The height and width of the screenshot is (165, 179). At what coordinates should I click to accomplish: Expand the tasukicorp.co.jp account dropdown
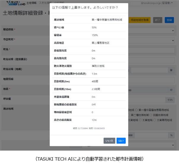coord(157,3)
